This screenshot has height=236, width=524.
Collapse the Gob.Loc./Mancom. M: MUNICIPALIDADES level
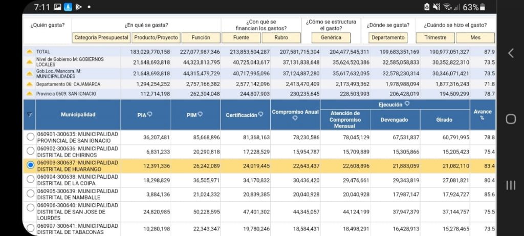point(29,73)
